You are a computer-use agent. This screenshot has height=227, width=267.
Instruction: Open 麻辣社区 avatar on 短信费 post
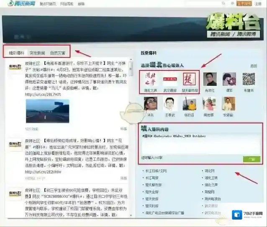point(15,193)
